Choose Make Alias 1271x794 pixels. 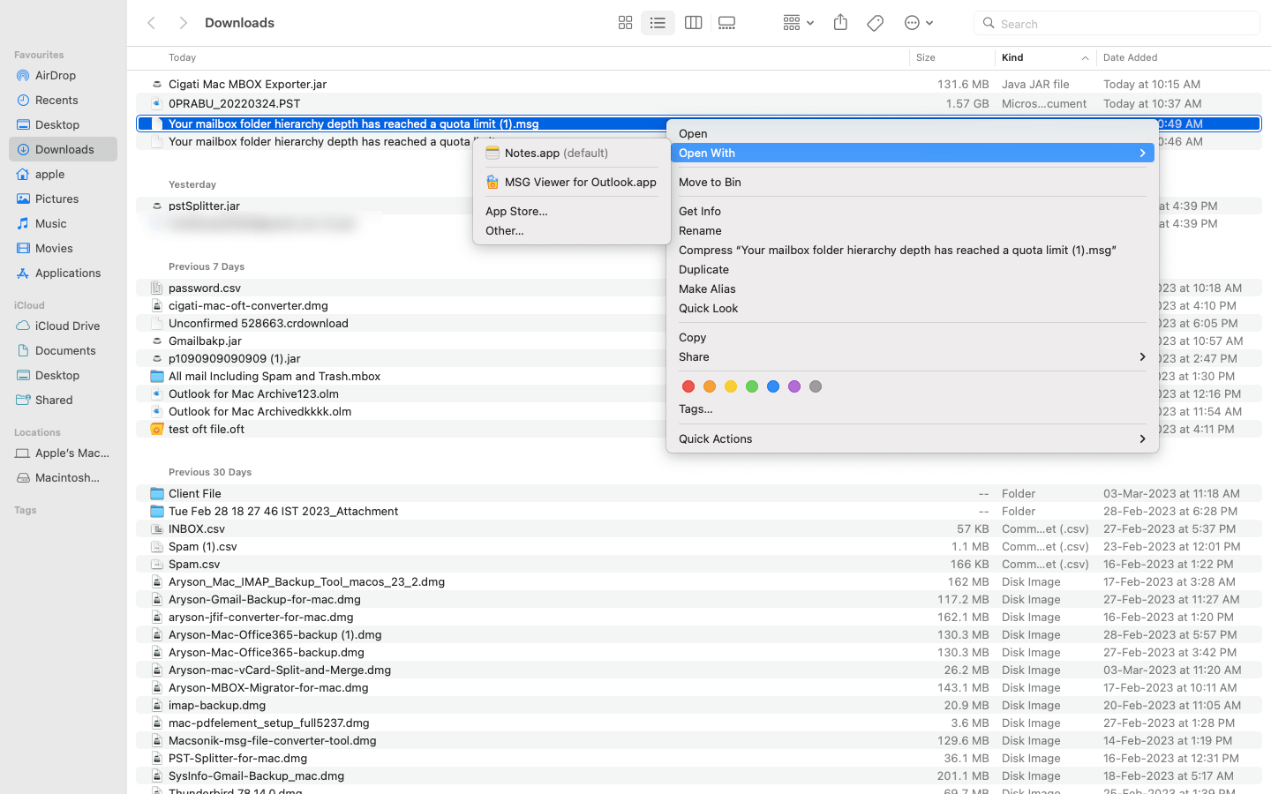912,288
